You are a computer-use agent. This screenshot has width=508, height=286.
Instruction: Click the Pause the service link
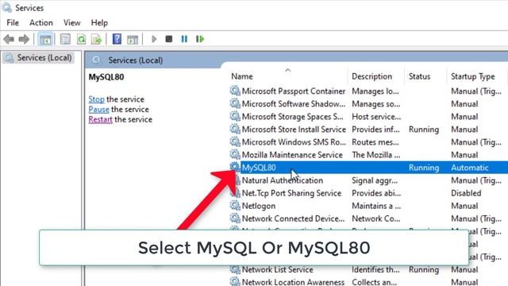tap(98, 110)
